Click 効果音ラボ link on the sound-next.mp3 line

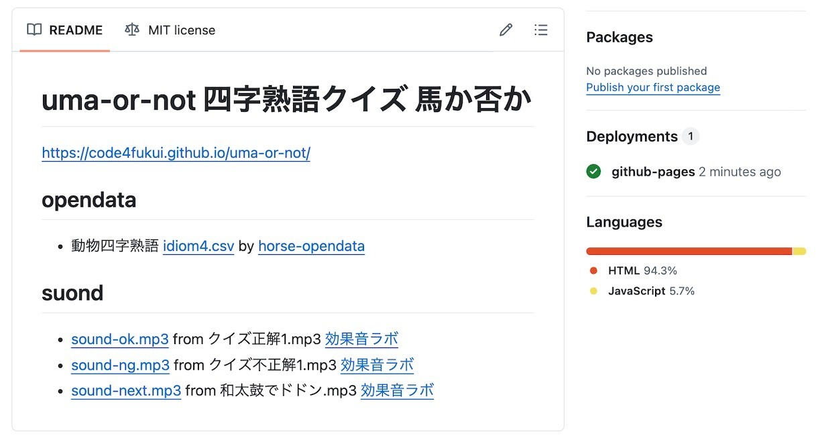pos(397,391)
